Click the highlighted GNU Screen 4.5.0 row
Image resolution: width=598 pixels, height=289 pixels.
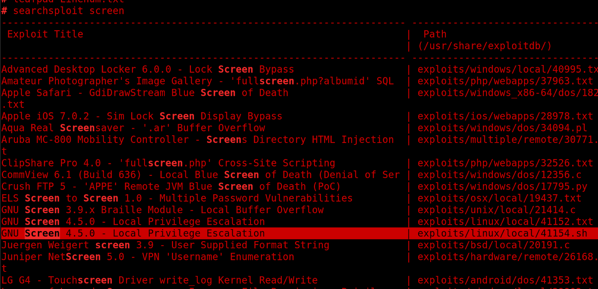[x=299, y=233]
